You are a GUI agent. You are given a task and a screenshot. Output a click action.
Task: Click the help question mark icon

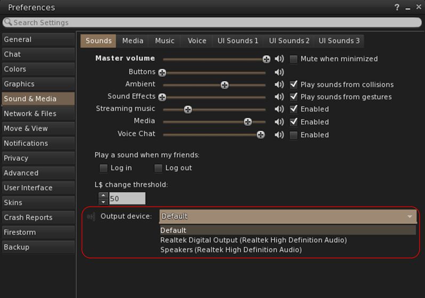[397, 7]
